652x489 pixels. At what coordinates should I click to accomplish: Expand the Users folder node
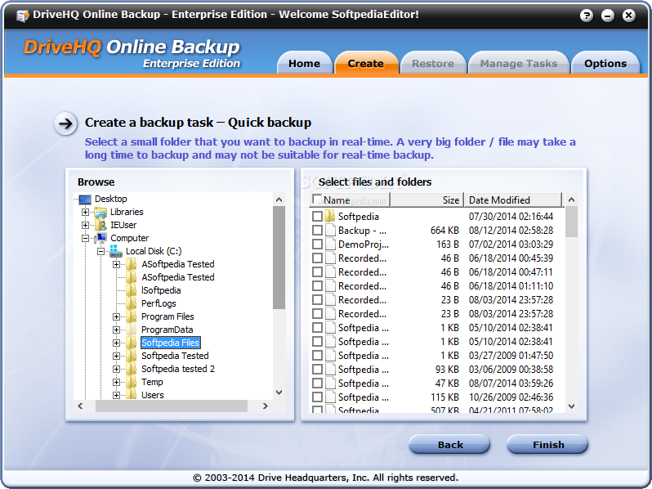pyautogui.click(x=116, y=395)
